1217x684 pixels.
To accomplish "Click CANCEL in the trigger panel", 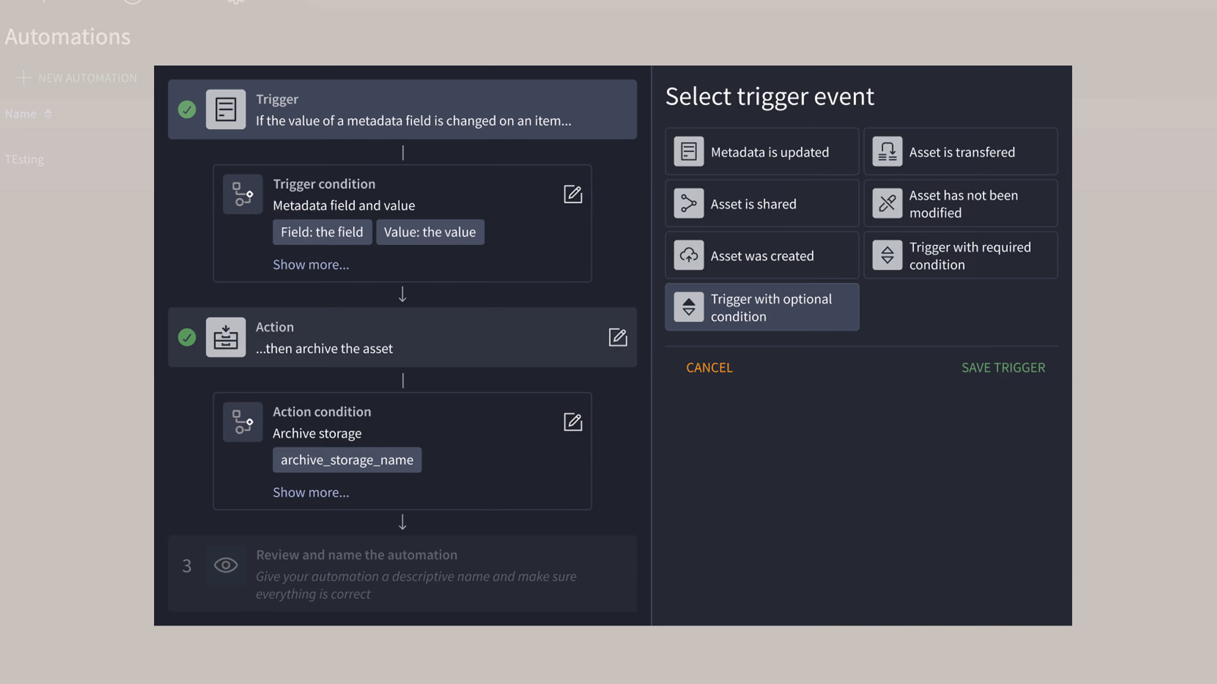I will pos(709,367).
